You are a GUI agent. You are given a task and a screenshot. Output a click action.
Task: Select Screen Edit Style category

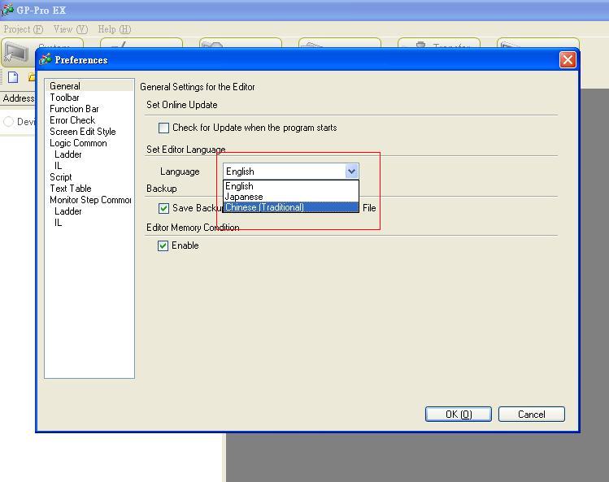coord(82,132)
